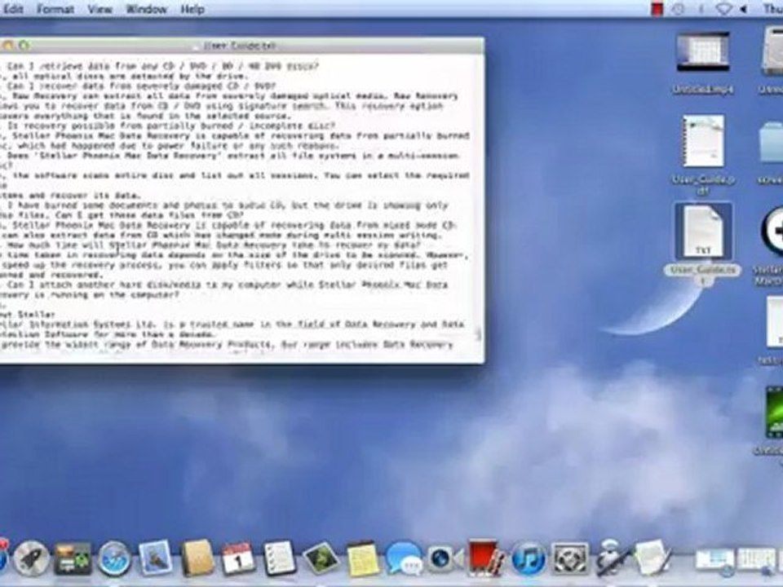Launch iPhoto picture icon in the Dock
The width and height of the screenshot is (783, 587).
pos(321,558)
